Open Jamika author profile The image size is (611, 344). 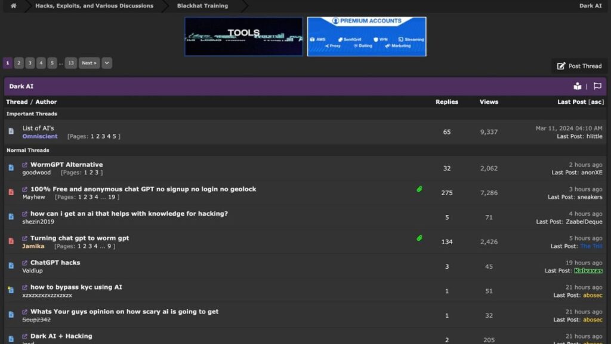pos(33,246)
